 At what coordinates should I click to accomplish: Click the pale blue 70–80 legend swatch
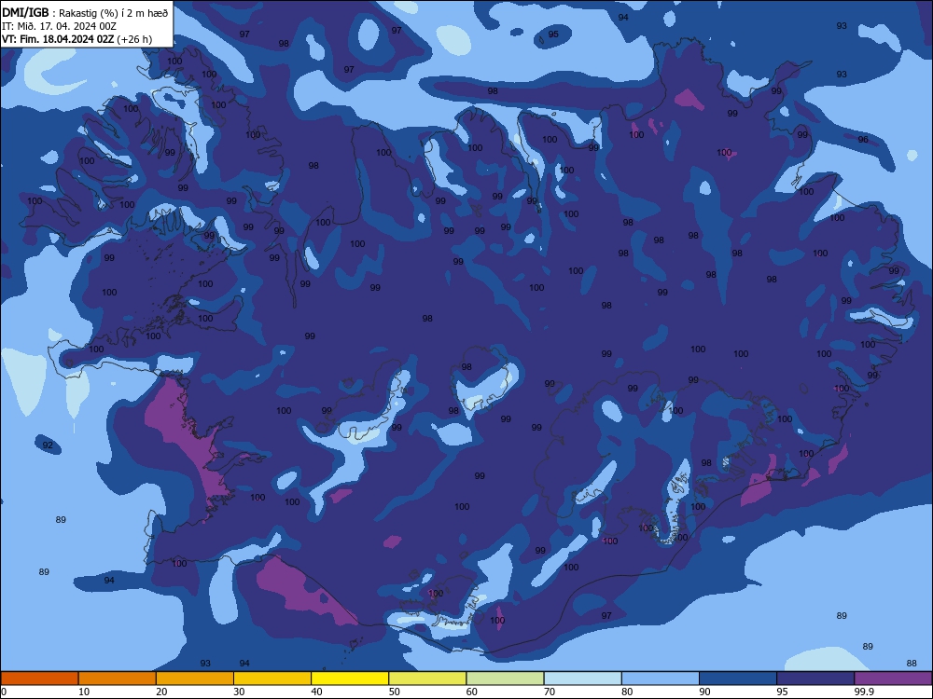(582, 678)
